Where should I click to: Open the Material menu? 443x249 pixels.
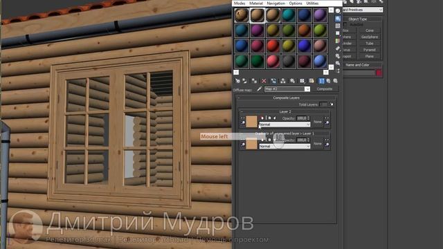256,3
